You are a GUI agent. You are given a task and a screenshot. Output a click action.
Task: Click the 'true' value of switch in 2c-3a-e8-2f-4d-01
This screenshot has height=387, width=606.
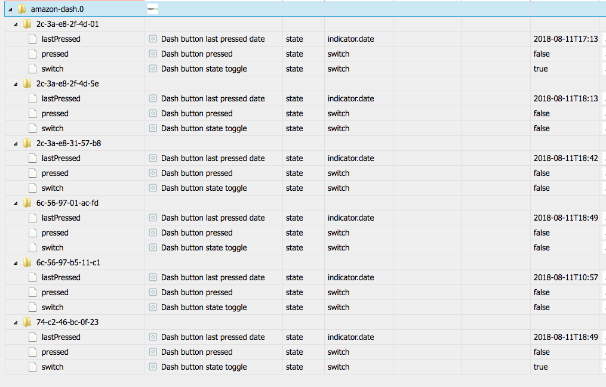click(541, 69)
